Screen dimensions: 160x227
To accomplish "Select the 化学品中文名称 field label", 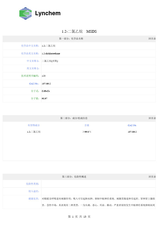I will point(30,46).
